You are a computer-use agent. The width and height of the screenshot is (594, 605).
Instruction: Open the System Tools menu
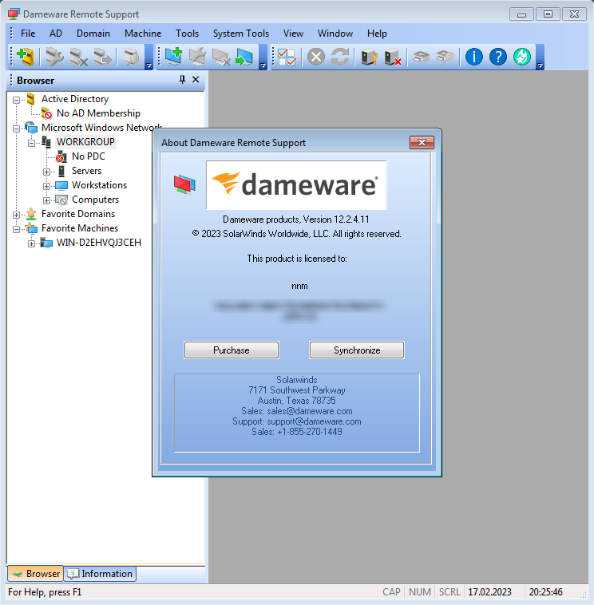click(x=240, y=34)
